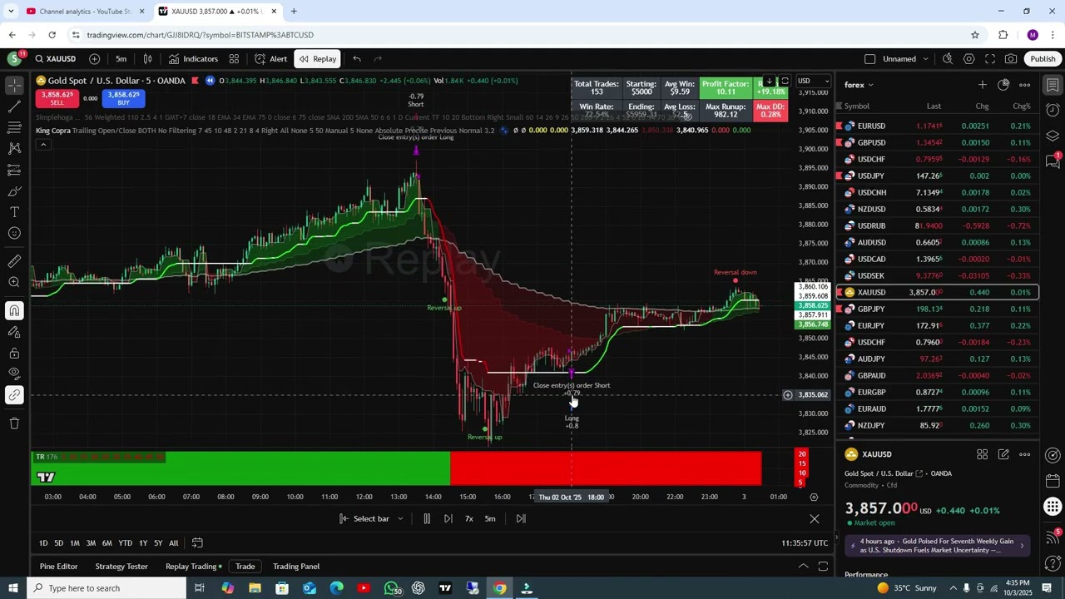Take a chart snapshot with camera icon
Viewport: 1065px width, 599px height.
1010,59
